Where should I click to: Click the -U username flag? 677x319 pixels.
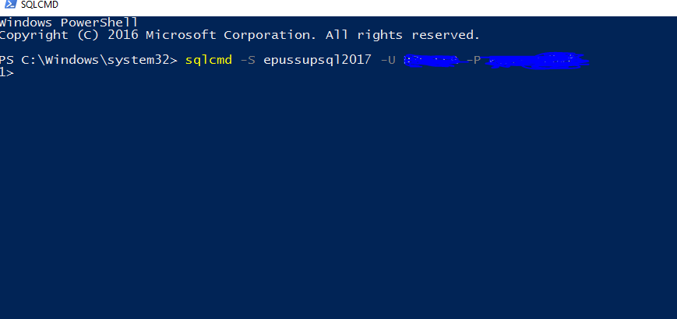(x=388, y=60)
